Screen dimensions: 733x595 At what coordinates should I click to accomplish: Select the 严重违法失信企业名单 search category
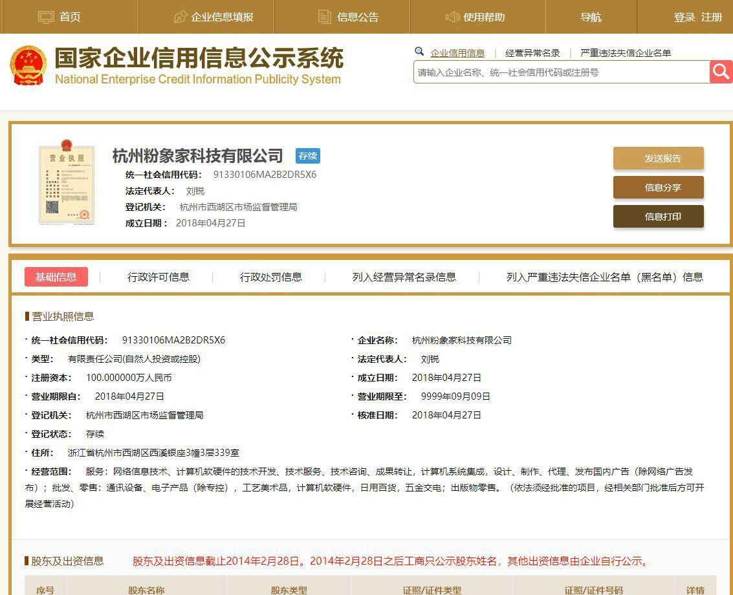pyautogui.click(x=626, y=53)
